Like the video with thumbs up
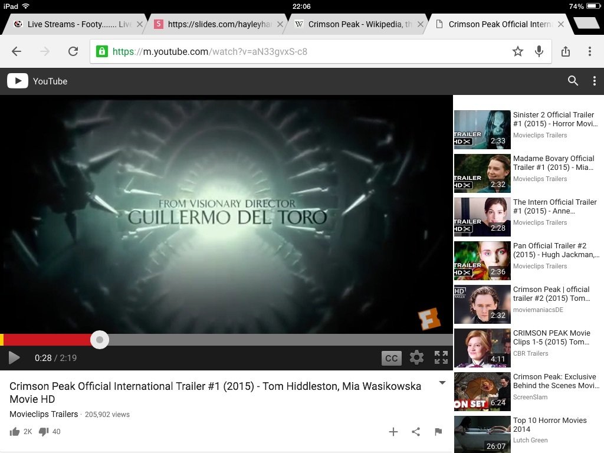The image size is (604, 453). tap(15, 431)
